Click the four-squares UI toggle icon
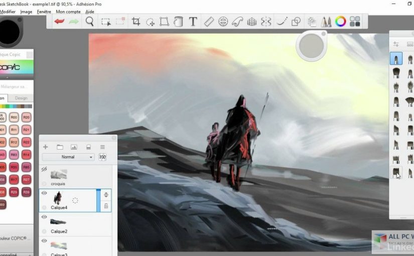 click(x=355, y=22)
